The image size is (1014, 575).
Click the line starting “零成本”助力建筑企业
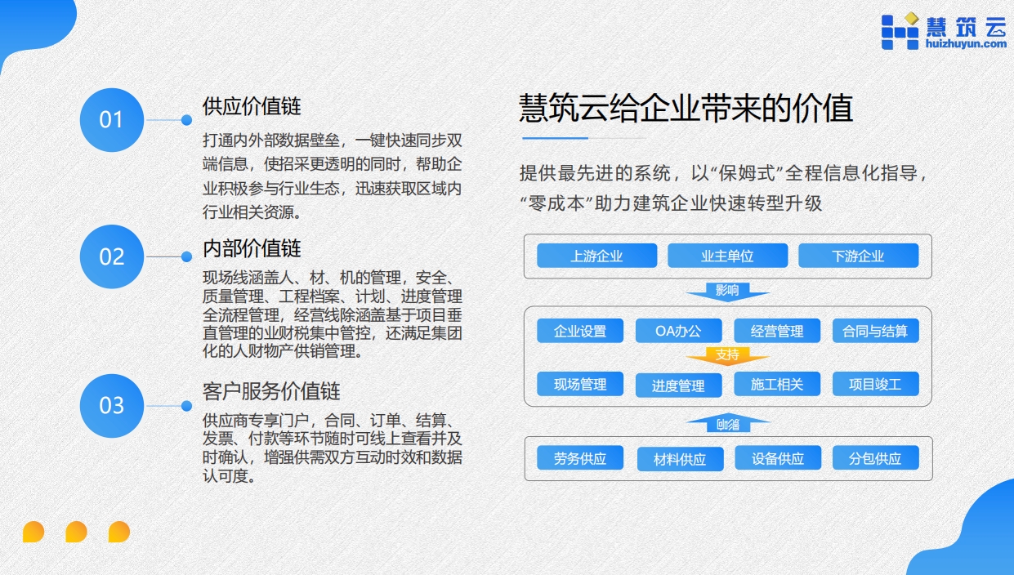tap(672, 203)
